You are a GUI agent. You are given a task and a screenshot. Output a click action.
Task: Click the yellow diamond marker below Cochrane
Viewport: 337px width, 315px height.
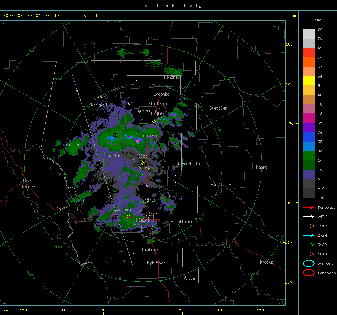(x=128, y=216)
